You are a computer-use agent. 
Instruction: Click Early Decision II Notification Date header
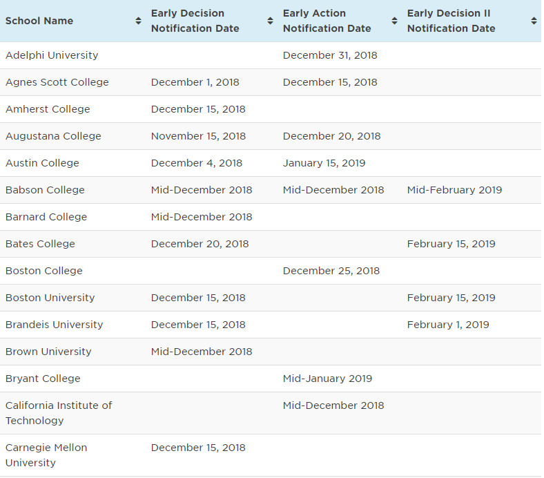[x=451, y=21]
